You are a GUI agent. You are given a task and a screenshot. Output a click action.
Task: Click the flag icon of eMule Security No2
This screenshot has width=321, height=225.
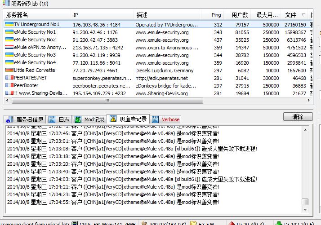tap(9, 40)
